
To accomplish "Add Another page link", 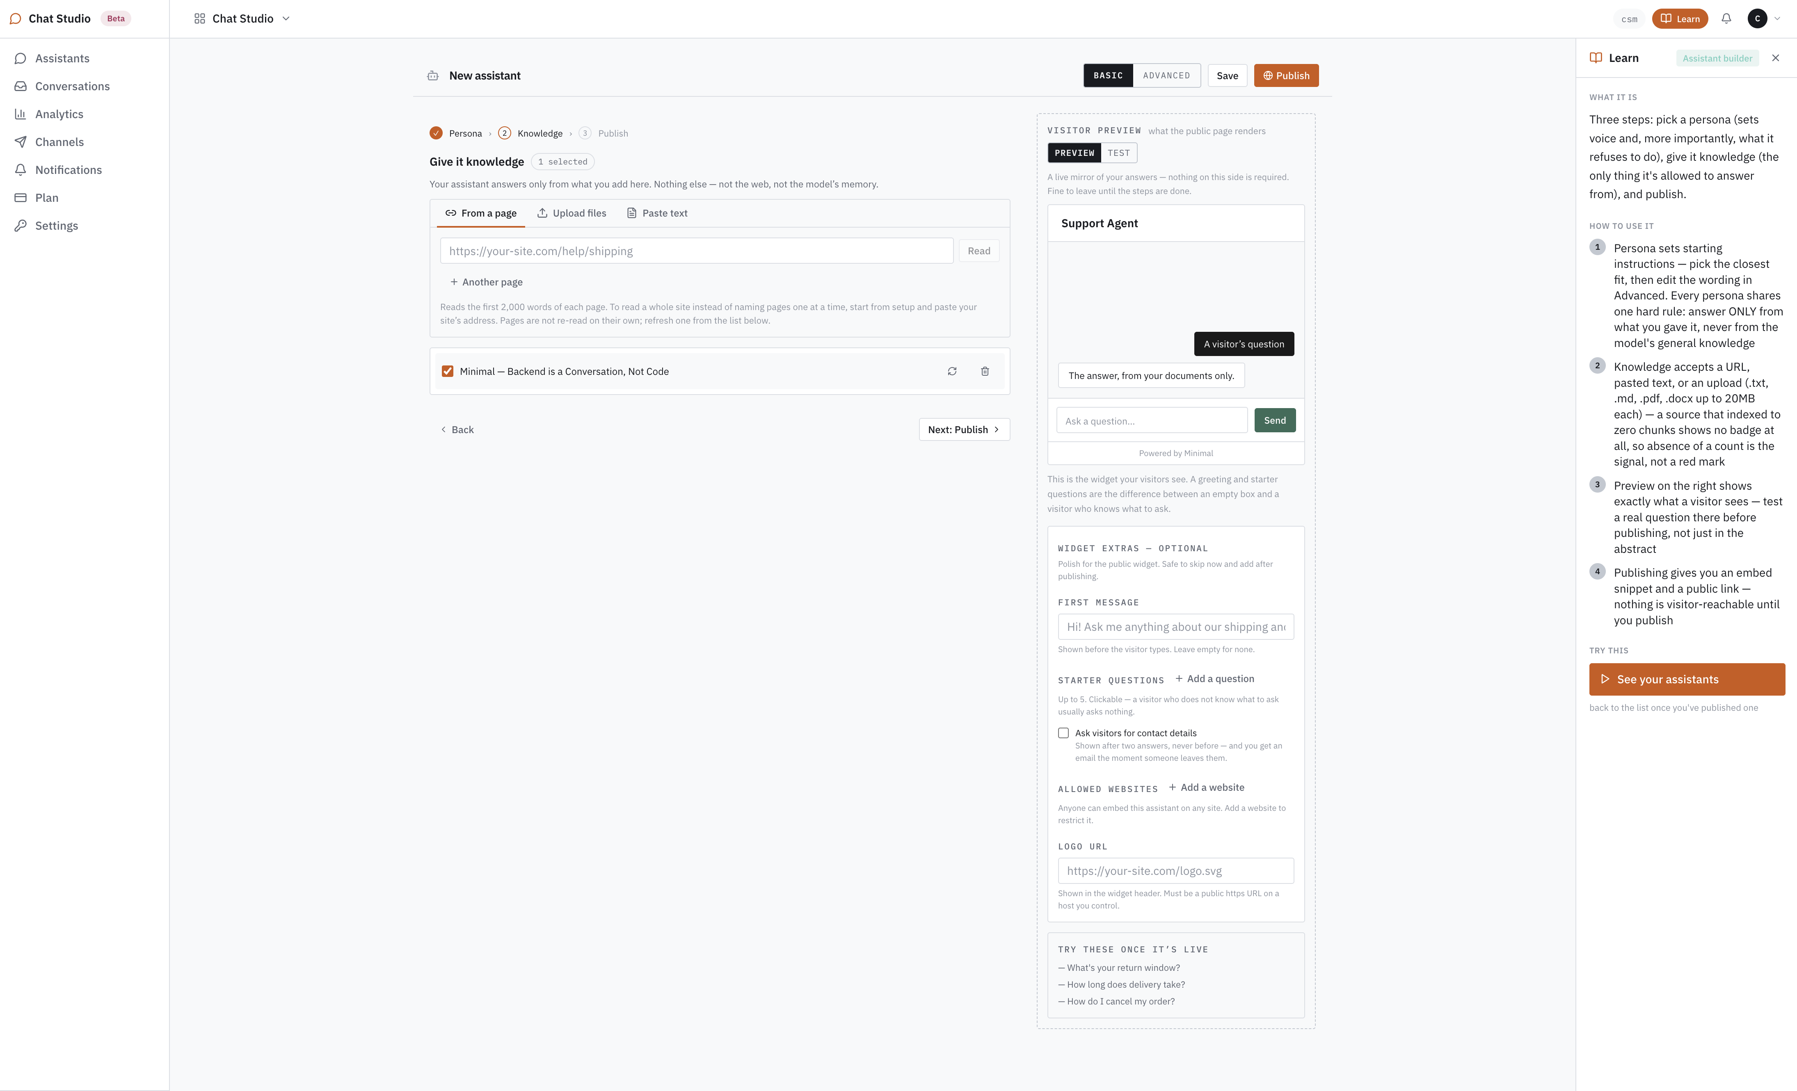I will [487, 282].
